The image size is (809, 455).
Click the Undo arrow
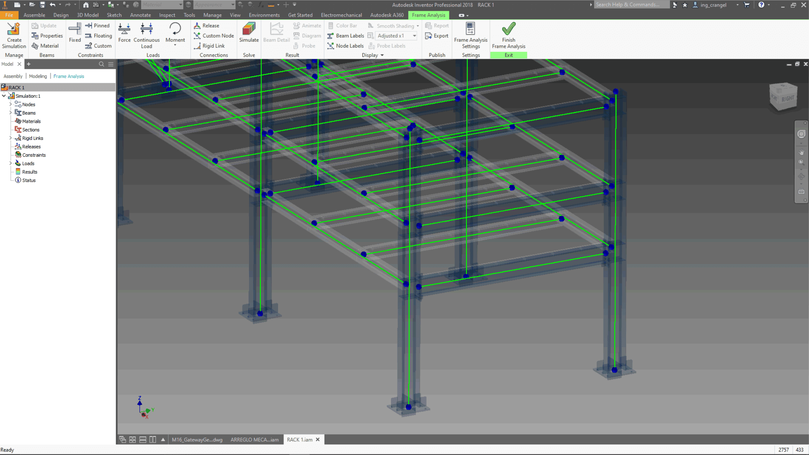[53, 5]
